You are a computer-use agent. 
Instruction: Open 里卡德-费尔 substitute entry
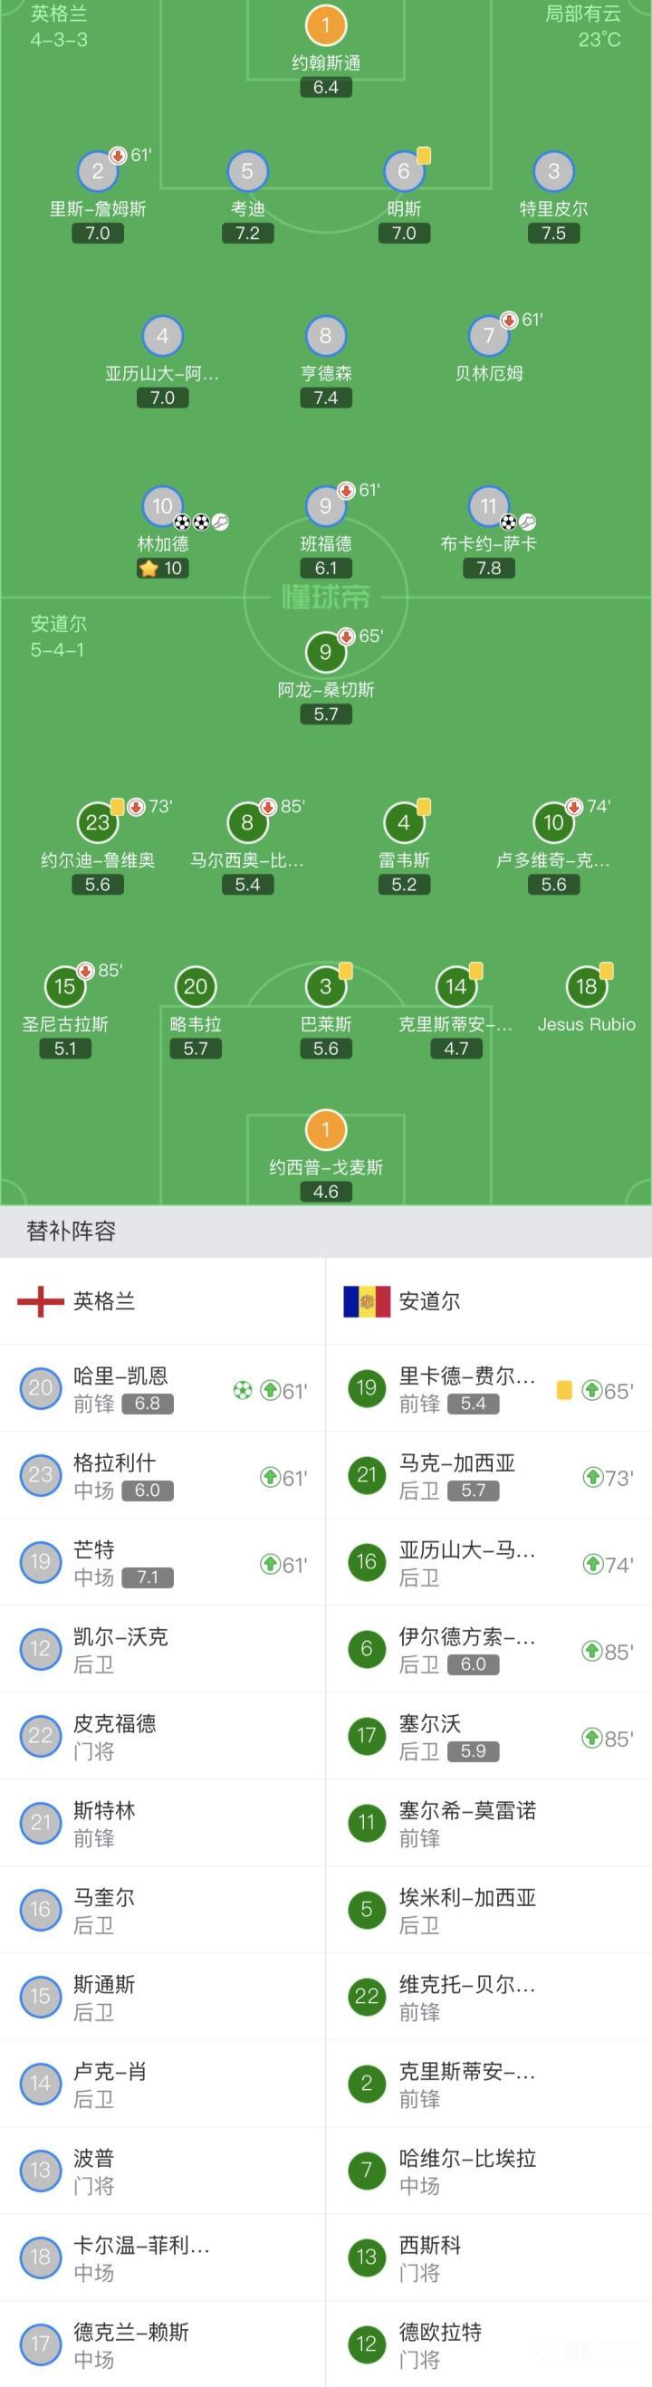488,1388
